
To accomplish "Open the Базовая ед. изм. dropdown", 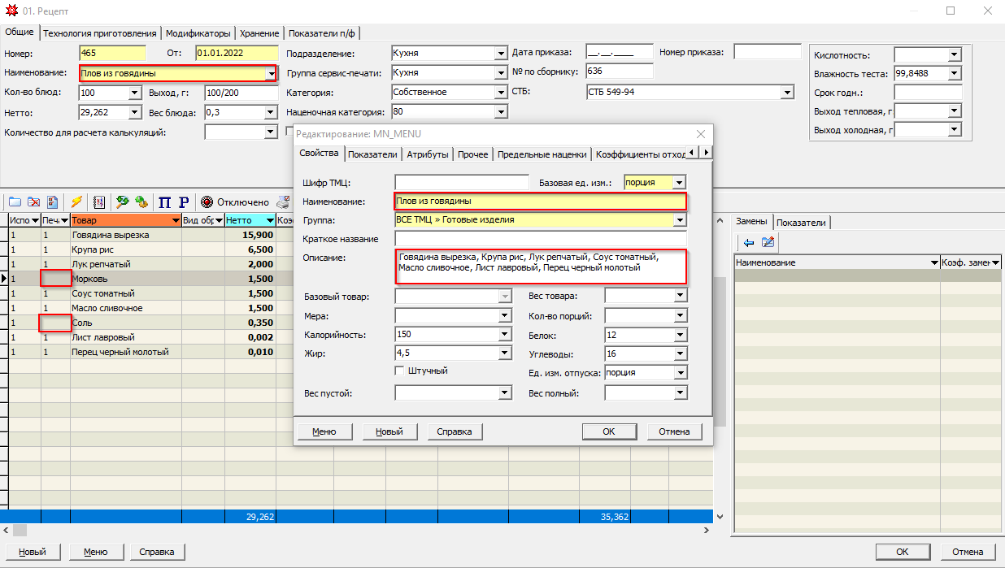I will tap(680, 183).
